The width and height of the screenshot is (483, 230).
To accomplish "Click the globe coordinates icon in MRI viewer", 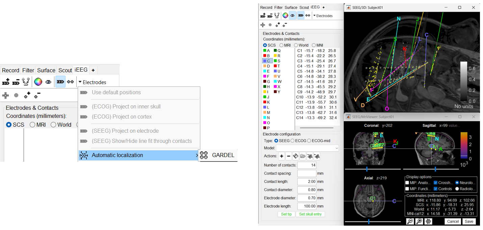I will coord(428,221).
